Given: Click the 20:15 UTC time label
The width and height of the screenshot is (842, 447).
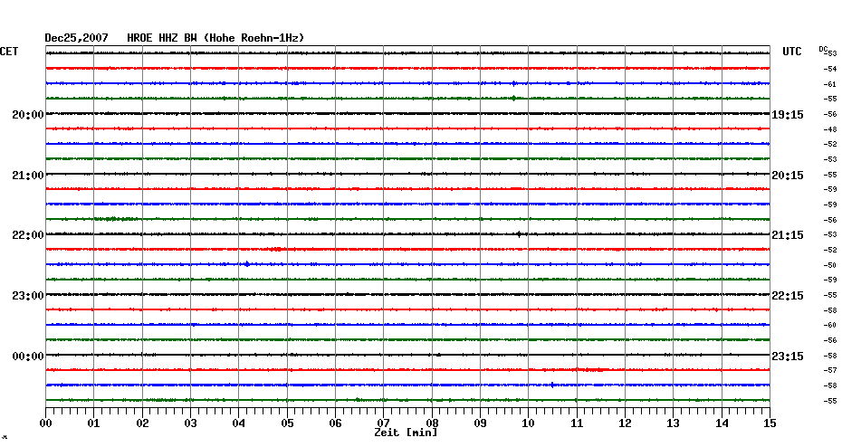Looking at the screenshot, I should [x=788, y=176].
